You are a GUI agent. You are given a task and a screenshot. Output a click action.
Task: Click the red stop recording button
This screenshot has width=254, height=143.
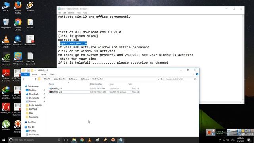209,133
